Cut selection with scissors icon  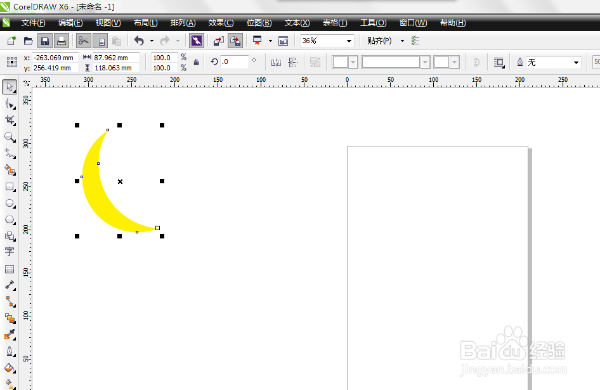84,41
